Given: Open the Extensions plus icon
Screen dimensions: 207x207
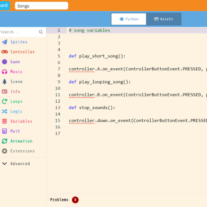Looking at the screenshot, I should point(5,151).
